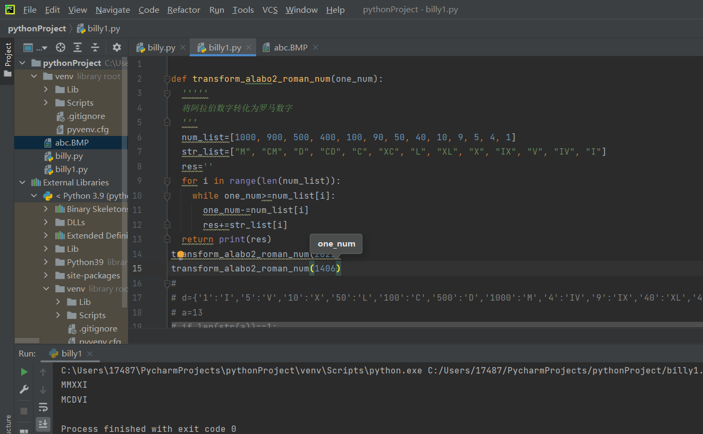Click the MMXXI output line

click(74, 385)
